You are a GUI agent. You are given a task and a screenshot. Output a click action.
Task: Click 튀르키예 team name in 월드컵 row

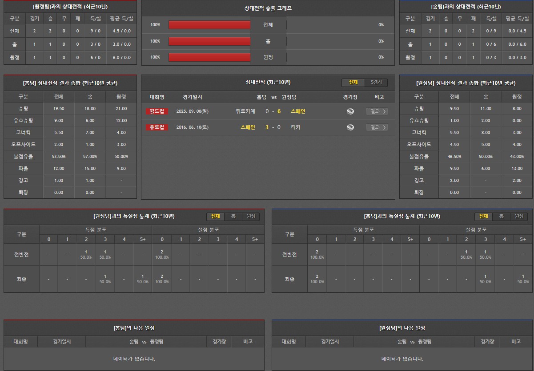(245, 111)
